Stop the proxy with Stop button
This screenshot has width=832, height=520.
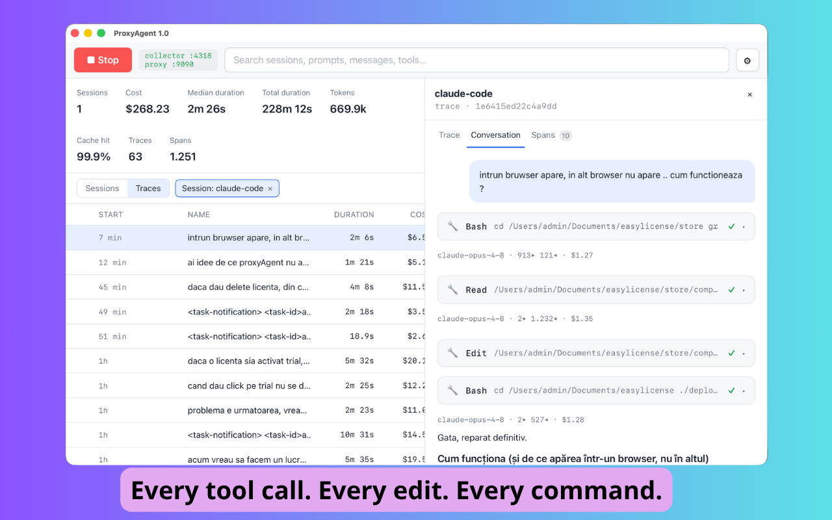(x=103, y=60)
